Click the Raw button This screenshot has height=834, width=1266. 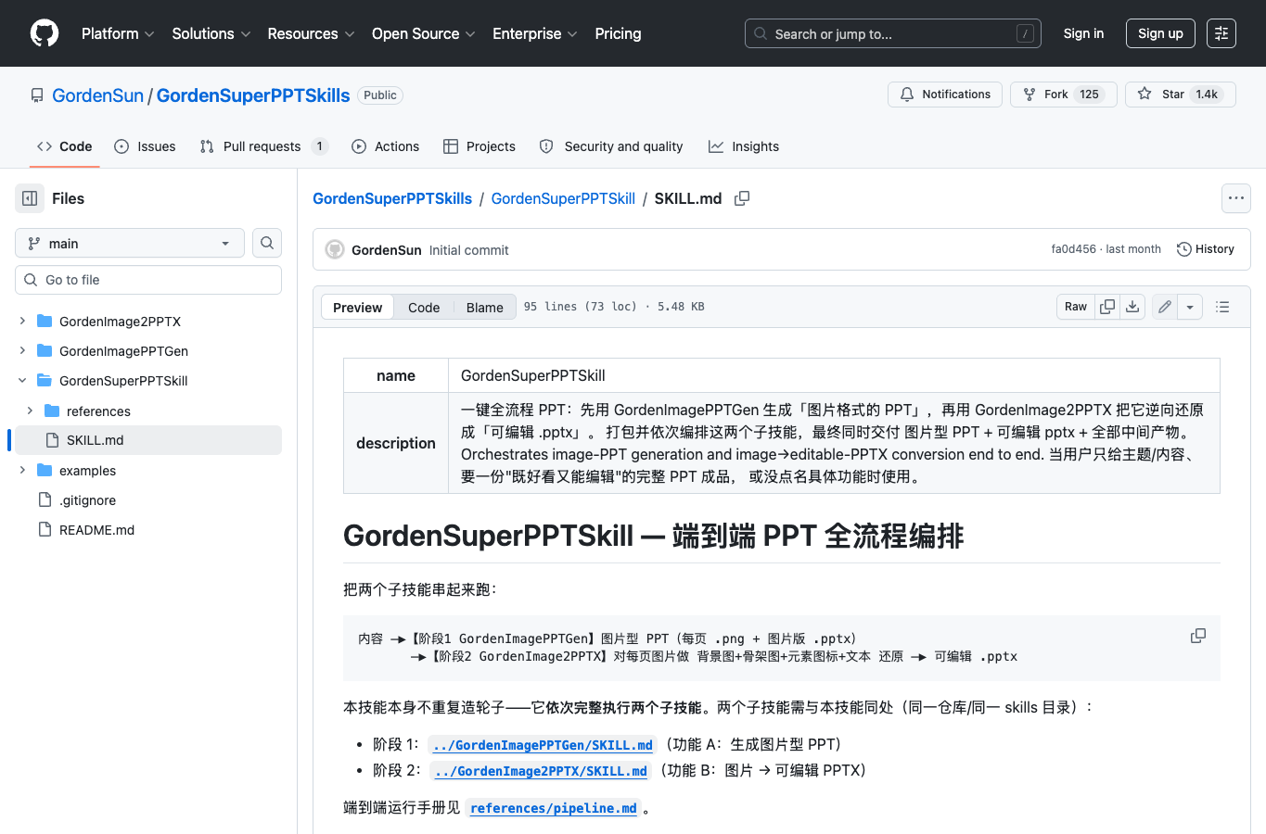click(1076, 307)
